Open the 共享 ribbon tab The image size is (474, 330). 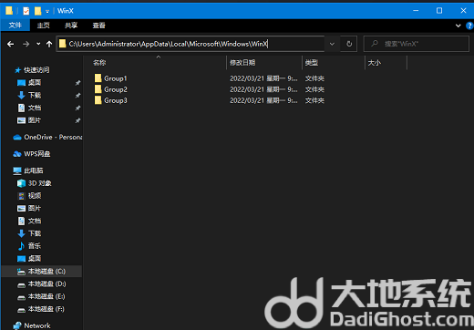tap(71, 26)
